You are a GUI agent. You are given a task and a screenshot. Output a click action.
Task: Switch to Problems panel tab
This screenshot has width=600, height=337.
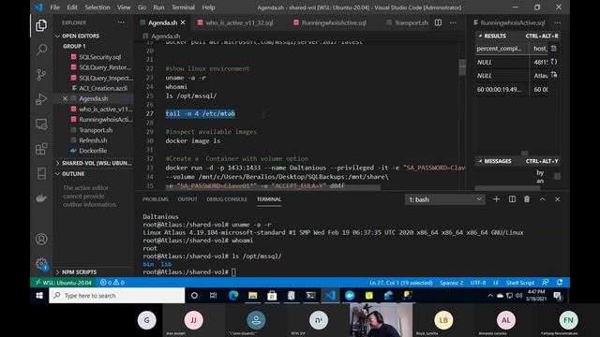(x=156, y=199)
